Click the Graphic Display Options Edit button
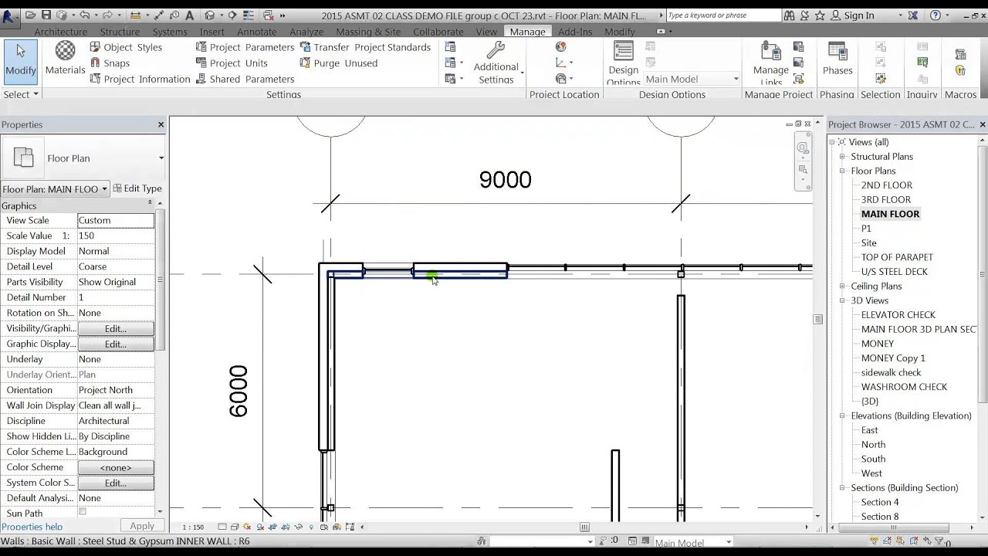 click(116, 344)
